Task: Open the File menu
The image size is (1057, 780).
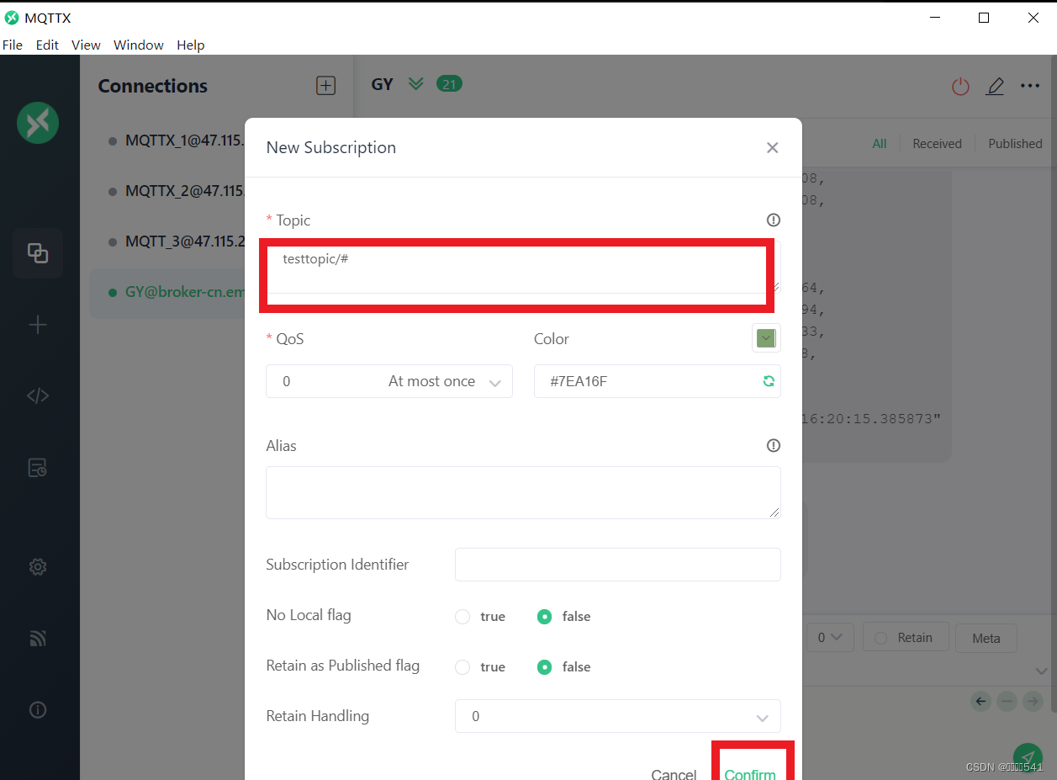Action: pyautogui.click(x=13, y=45)
